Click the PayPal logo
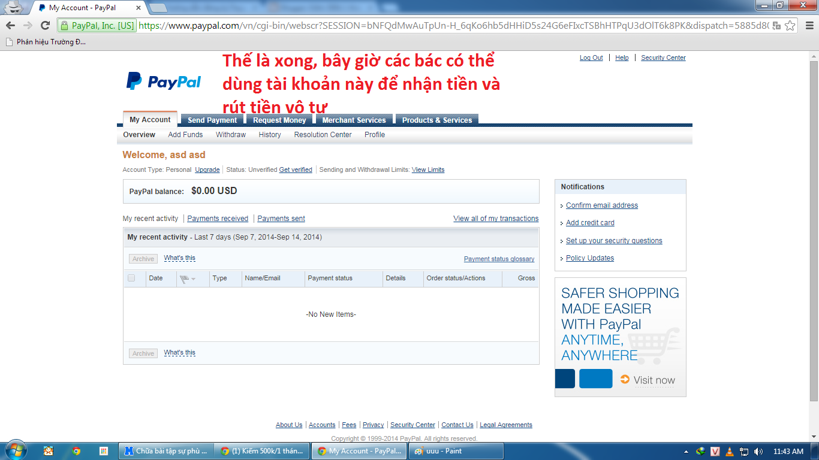Image resolution: width=819 pixels, height=460 pixels. tap(164, 81)
